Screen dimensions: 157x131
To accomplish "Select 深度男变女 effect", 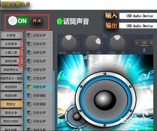I will pos(12,70).
